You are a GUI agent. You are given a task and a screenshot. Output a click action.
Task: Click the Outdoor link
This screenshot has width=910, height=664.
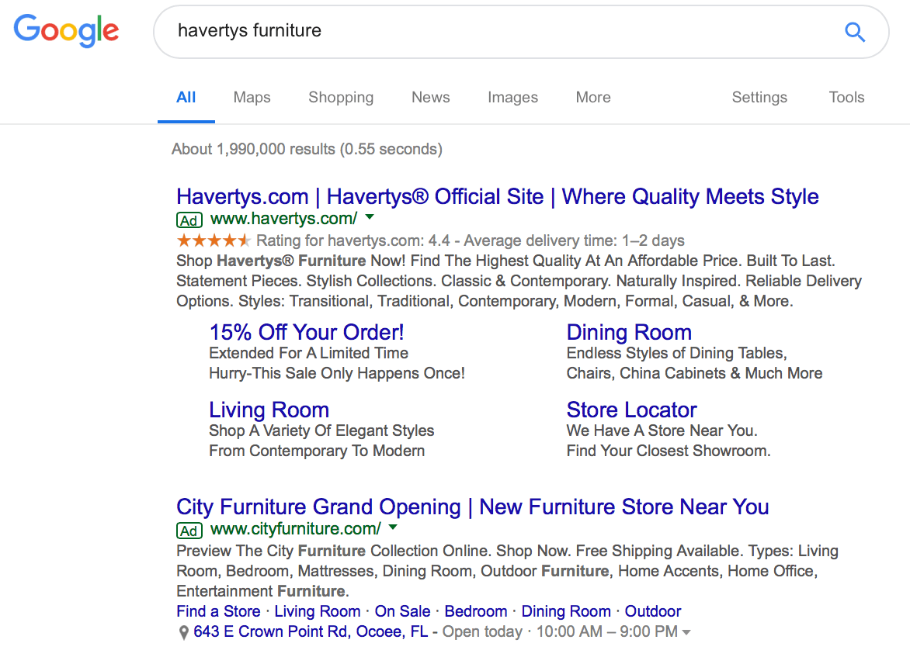(x=653, y=611)
